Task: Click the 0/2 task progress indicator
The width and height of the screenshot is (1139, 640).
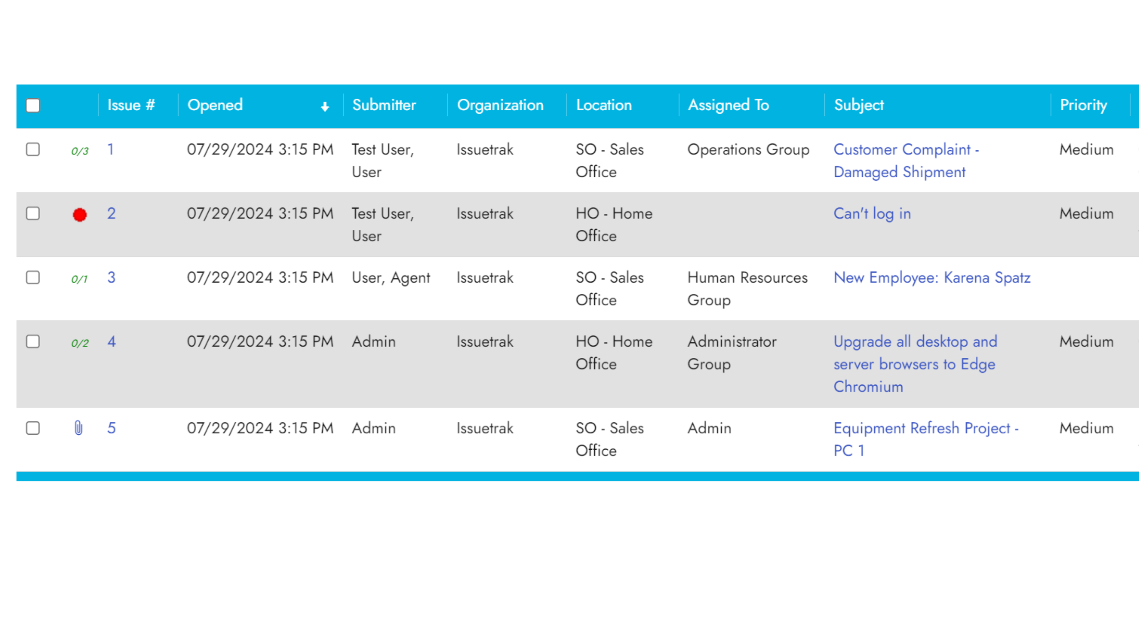Action: 80,343
